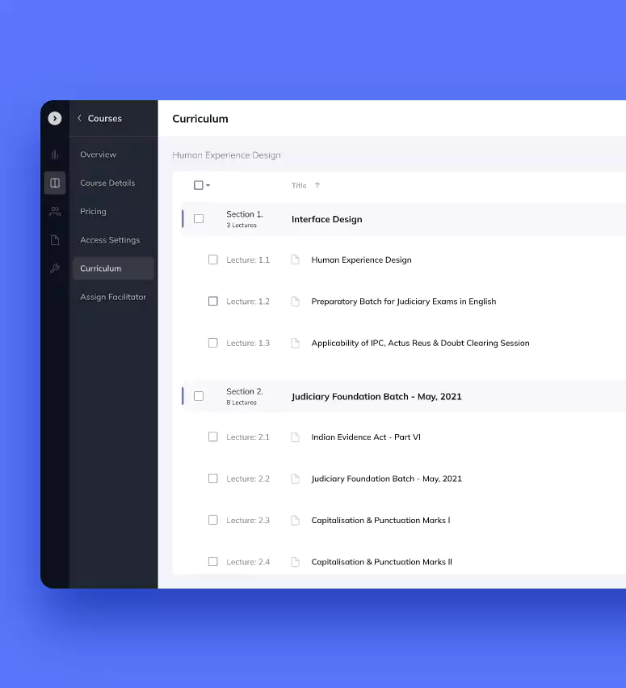Check the Lecture 1.2 checkbox
This screenshot has width=626, height=688.
coord(213,301)
